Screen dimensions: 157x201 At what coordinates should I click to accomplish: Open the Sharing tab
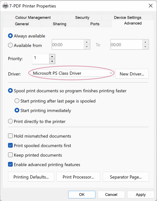coord(59,24)
